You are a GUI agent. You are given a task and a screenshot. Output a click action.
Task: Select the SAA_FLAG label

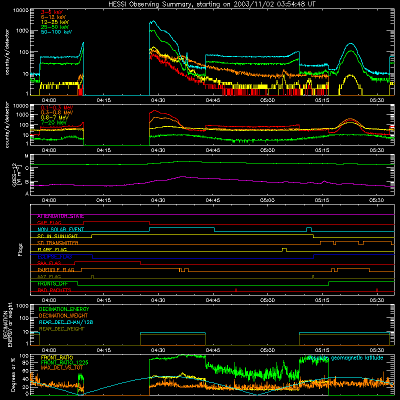point(49,263)
